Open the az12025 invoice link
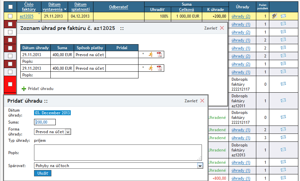300x181 pixels. [27, 16]
